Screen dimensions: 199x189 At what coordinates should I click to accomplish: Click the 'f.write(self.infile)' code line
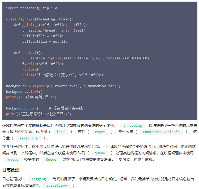click(x=43, y=64)
